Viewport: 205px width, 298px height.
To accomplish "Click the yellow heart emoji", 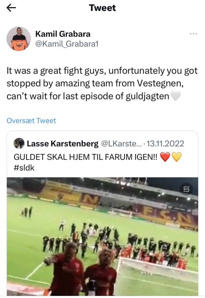I will 177,157.
